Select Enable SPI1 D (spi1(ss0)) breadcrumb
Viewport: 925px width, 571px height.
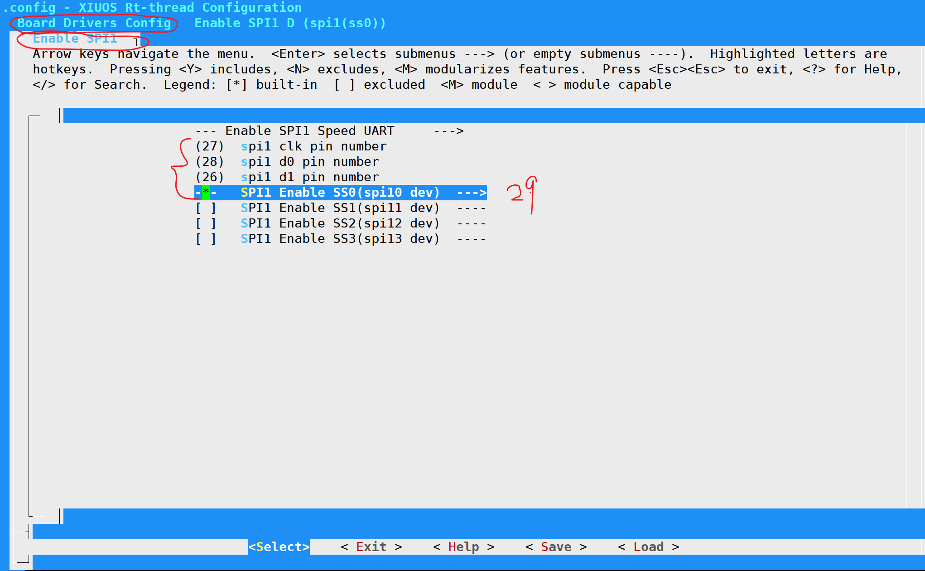290,23
